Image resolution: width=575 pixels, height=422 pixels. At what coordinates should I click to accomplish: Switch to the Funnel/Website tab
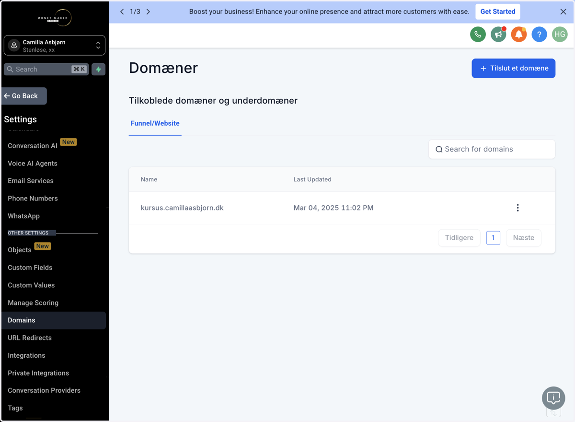(155, 123)
